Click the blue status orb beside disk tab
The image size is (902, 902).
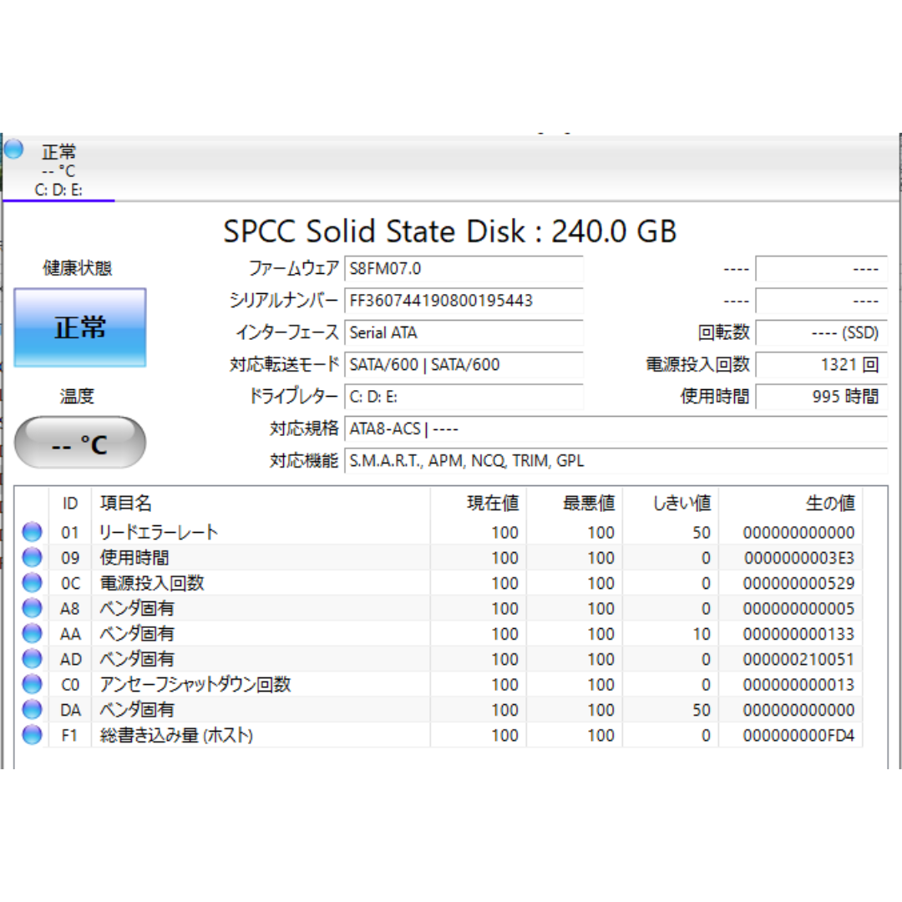click(x=14, y=149)
